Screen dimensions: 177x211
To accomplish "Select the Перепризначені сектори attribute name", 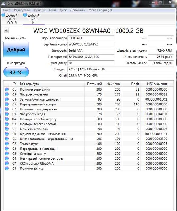I will (x=38, y=104).
